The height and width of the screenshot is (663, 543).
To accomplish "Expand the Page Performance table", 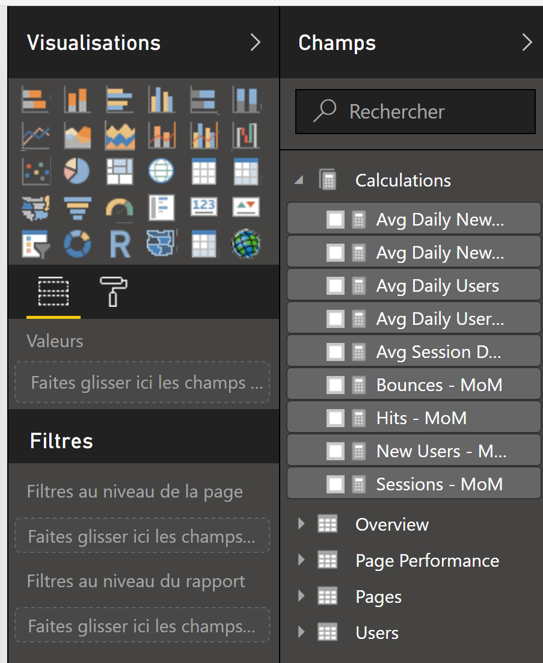I will click(x=302, y=561).
